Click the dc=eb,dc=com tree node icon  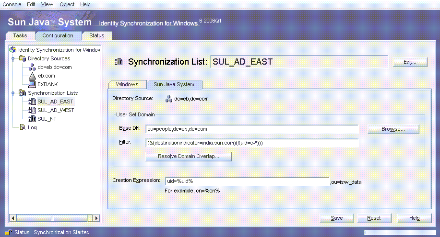pos(32,67)
